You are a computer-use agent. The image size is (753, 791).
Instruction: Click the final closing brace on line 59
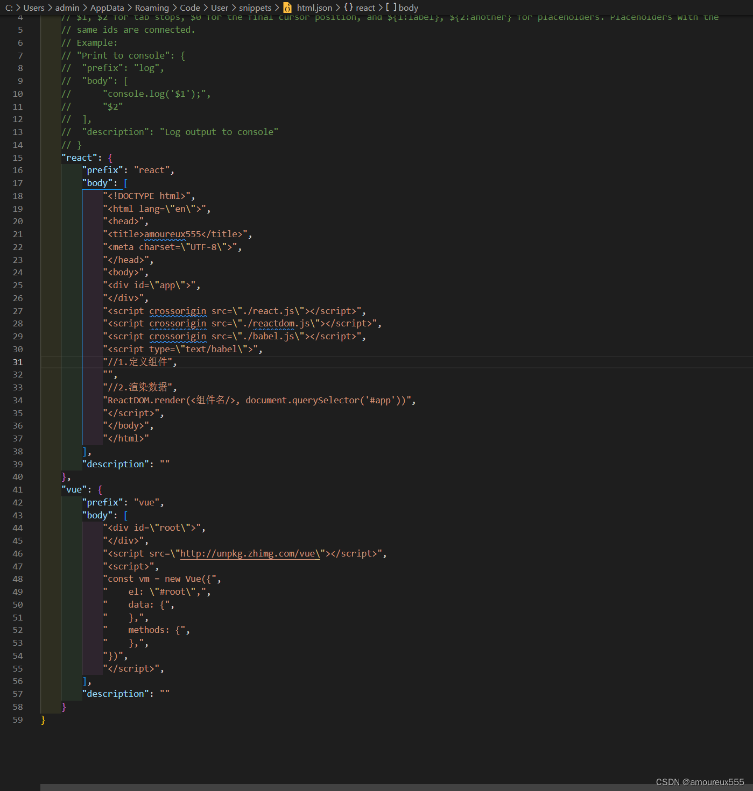tap(43, 719)
